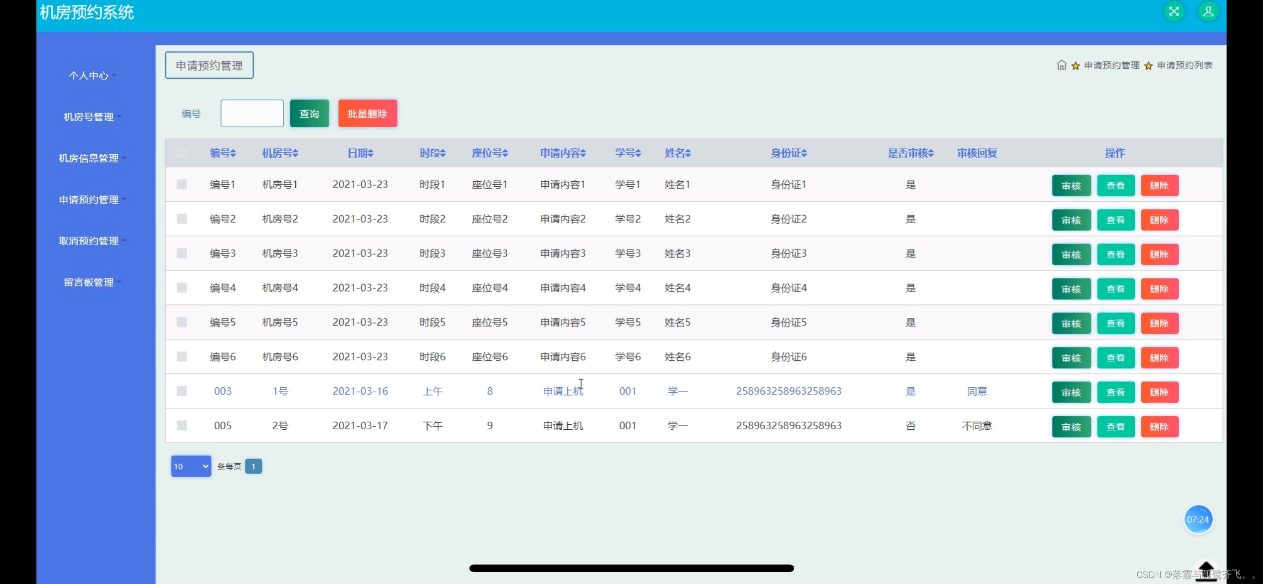The height and width of the screenshot is (584, 1263).
Task: Click 申请预约列表 breadcrumb link
Action: click(x=1185, y=65)
